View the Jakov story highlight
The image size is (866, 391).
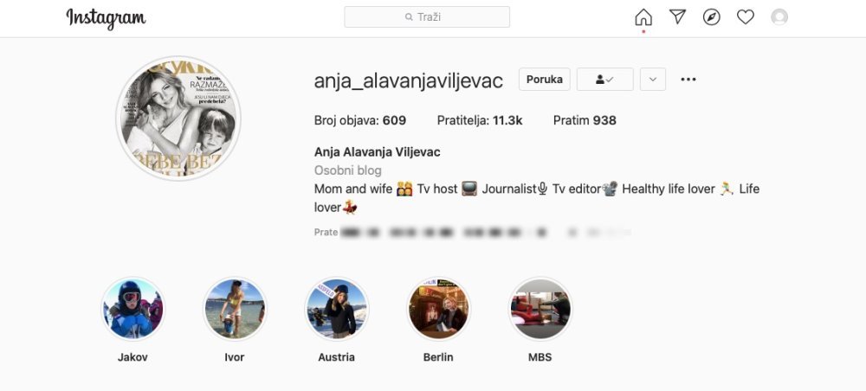132,309
